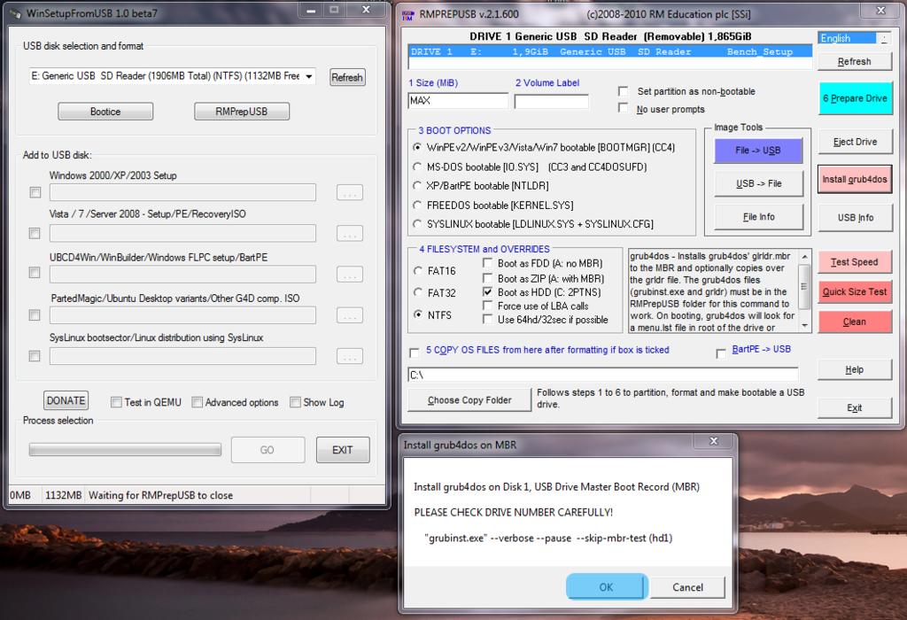The height and width of the screenshot is (620, 907).
Task: Select FAT16 filesystem
Action: tap(418, 270)
